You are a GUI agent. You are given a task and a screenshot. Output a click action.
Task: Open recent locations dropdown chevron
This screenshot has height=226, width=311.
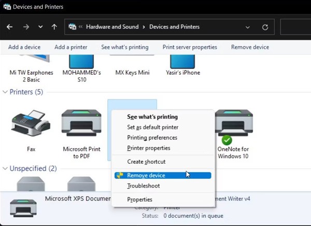pyautogui.click(x=40, y=26)
